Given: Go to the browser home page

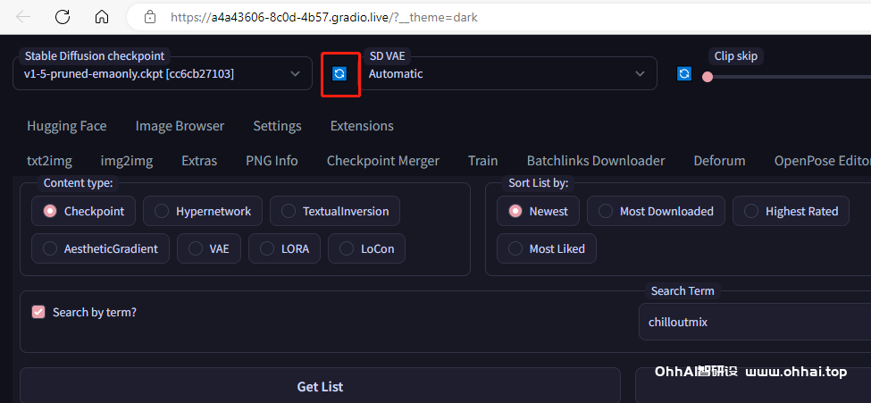Looking at the screenshot, I should coord(102,17).
